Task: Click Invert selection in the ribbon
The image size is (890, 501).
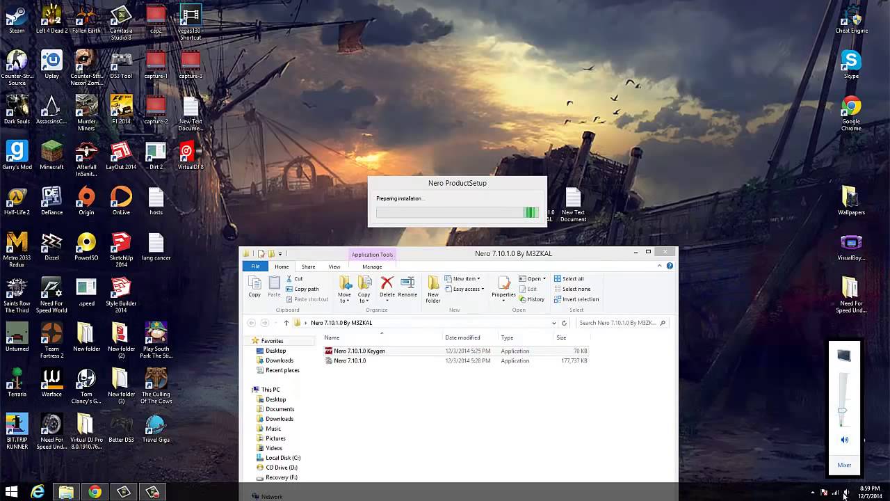Action: 576,299
